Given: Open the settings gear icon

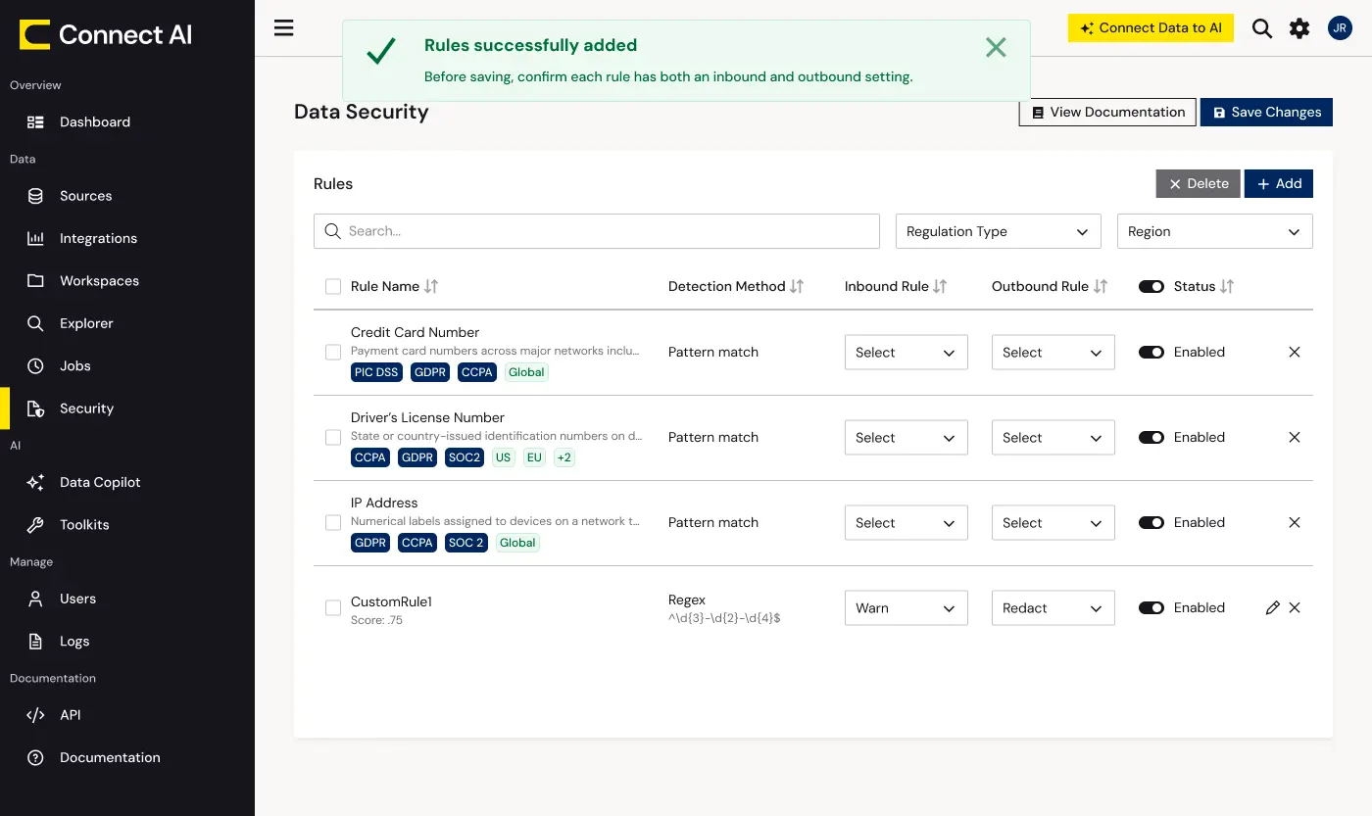Looking at the screenshot, I should pos(1299,28).
